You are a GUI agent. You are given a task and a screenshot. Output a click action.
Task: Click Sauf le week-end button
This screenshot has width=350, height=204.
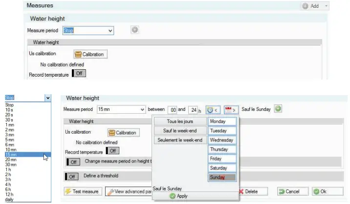click(x=180, y=131)
